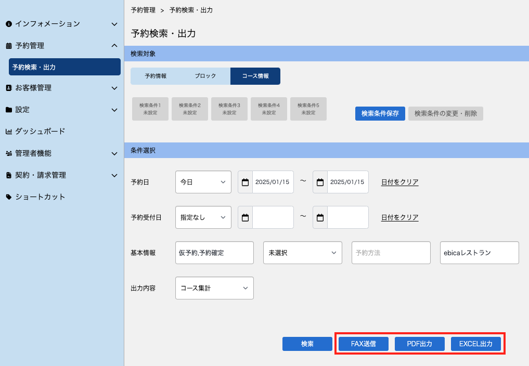Image resolution: width=529 pixels, height=366 pixels.
Task: Open calendar for 予約受付日 end date
Action: tap(320, 218)
